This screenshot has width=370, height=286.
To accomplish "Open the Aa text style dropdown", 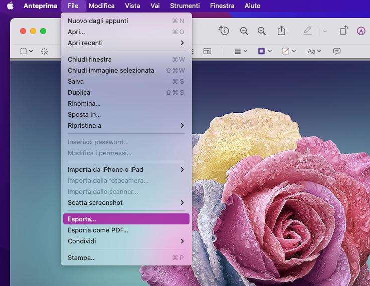I will [x=314, y=51].
